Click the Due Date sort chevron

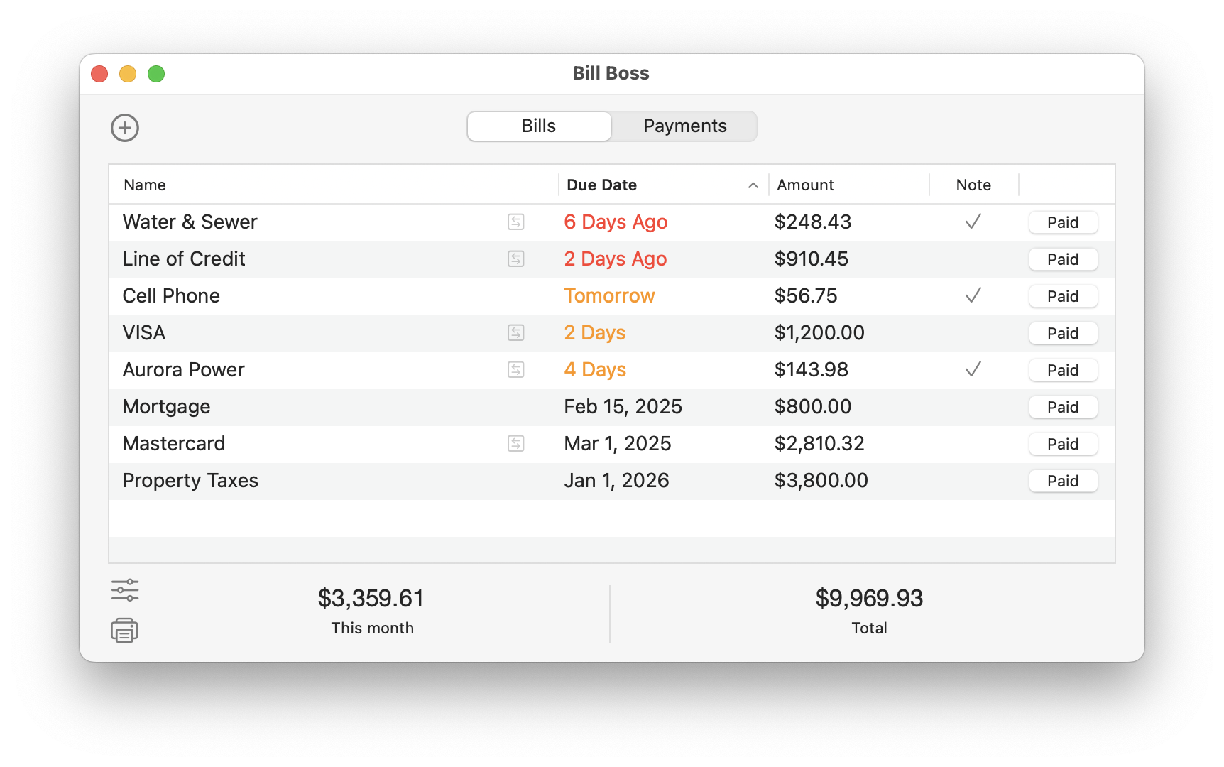(x=753, y=185)
